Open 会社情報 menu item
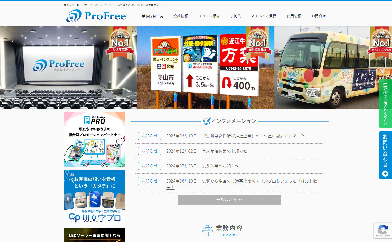This screenshot has width=392, height=242. pyautogui.click(x=181, y=16)
